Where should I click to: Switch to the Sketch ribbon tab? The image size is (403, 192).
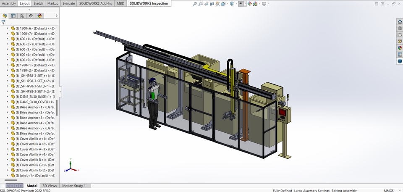[38, 3]
